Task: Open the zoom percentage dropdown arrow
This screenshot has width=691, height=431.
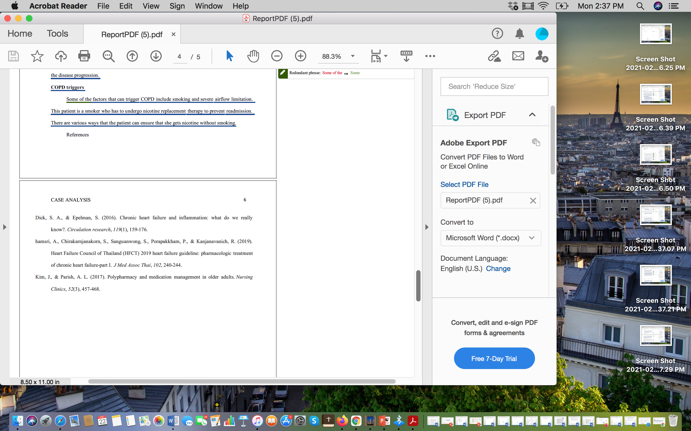Action: click(x=353, y=56)
